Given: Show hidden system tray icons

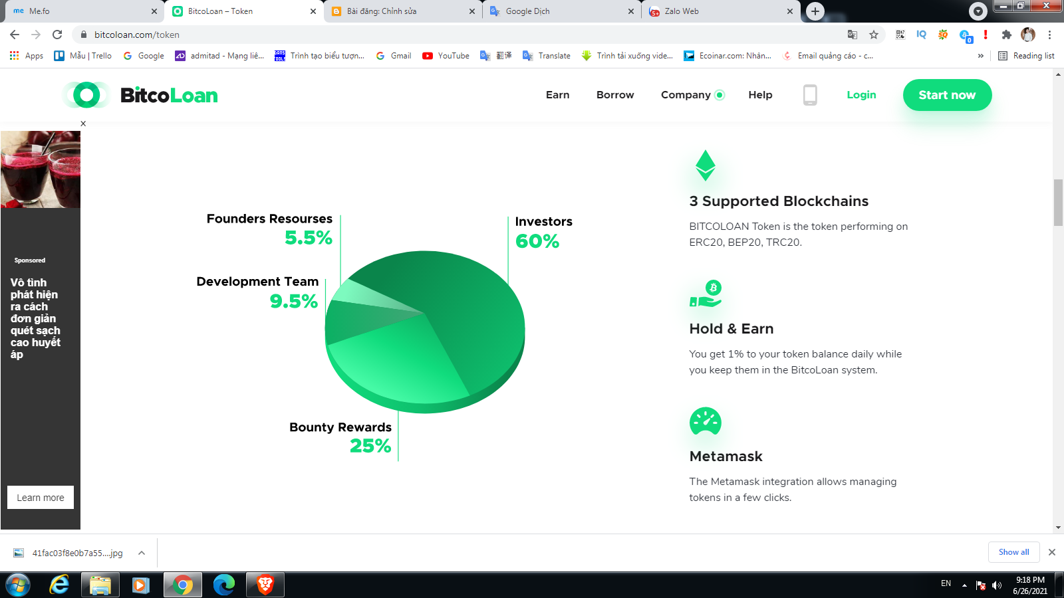Looking at the screenshot, I should tap(964, 585).
